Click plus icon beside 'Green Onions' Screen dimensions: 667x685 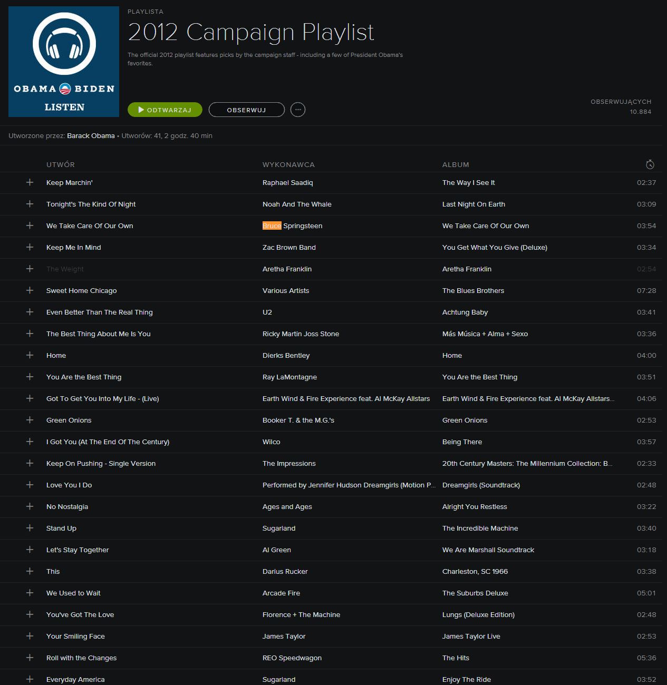(30, 420)
